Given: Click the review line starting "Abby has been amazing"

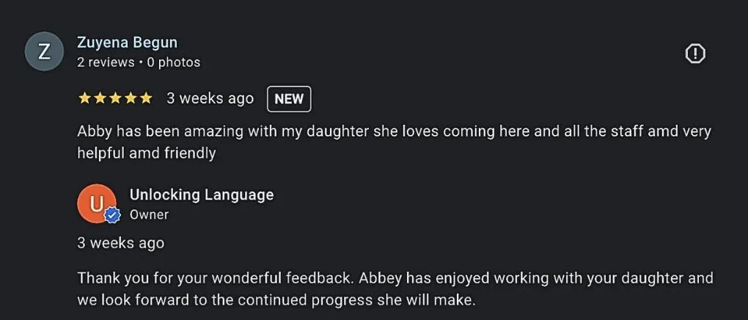Looking at the screenshot, I should [x=394, y=131].
